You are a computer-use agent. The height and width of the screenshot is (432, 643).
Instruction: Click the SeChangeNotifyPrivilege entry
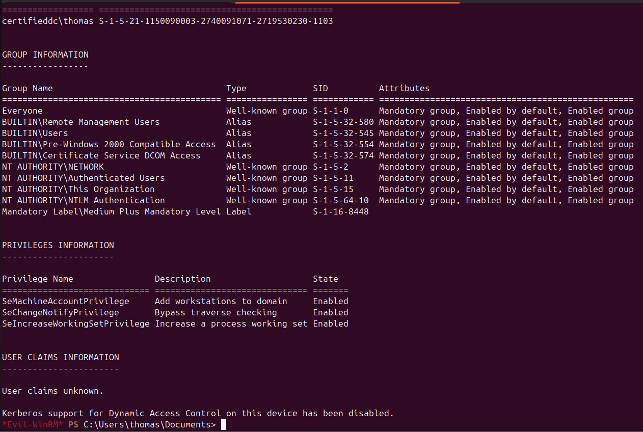(61, 313)
